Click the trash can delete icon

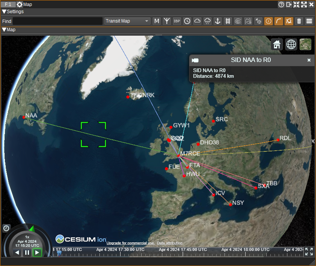coord(299,21)
